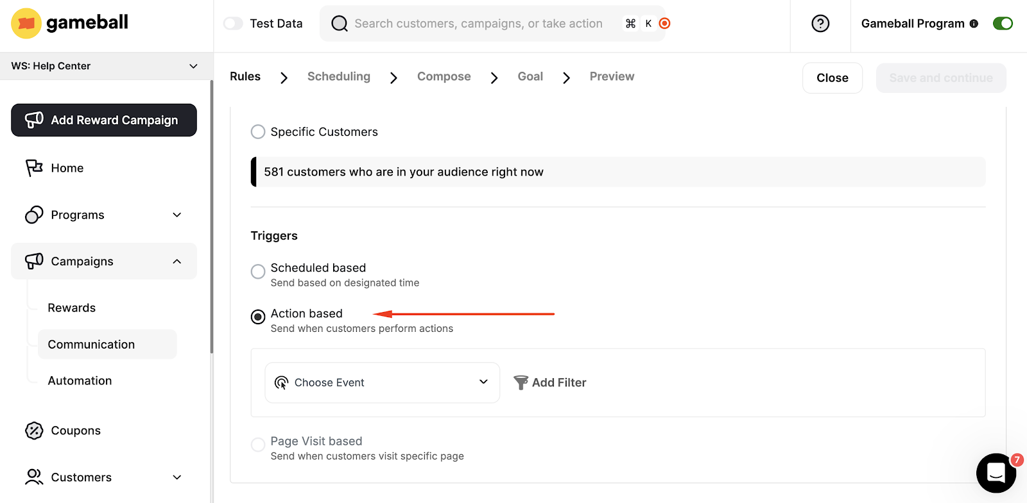Viewport: 1027px width, 503px height.
Task: Open the help question mark icon
Action: [x=820, y=24]
